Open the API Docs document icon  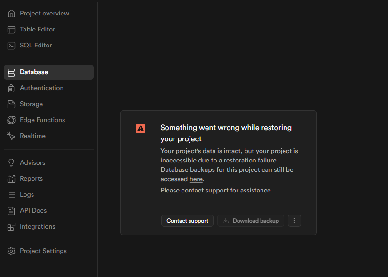pyautogui.click(x=11, y=211)
